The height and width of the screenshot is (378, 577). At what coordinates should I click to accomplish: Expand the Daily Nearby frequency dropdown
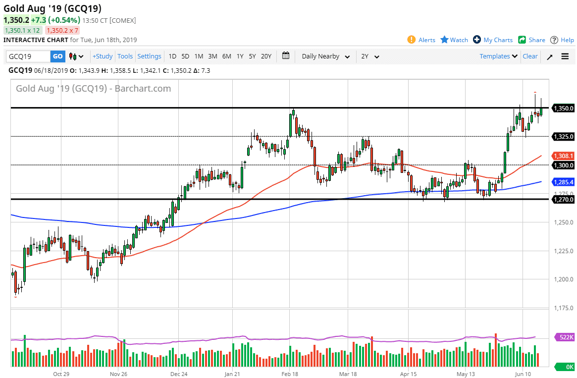pyautogui.click(x=326, y=56)
